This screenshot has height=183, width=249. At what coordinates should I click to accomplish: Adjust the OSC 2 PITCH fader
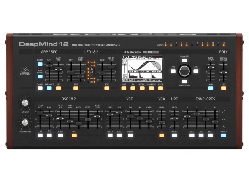[79, 124]
